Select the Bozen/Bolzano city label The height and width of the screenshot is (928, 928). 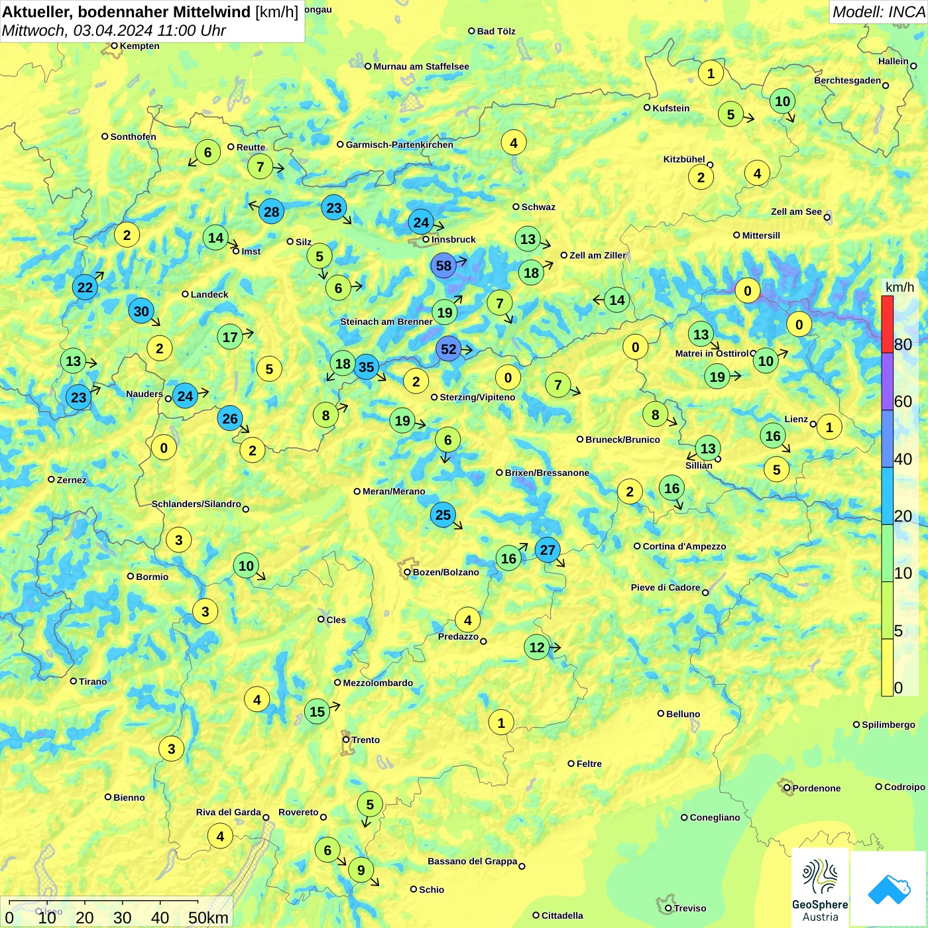tap(445, 572)
